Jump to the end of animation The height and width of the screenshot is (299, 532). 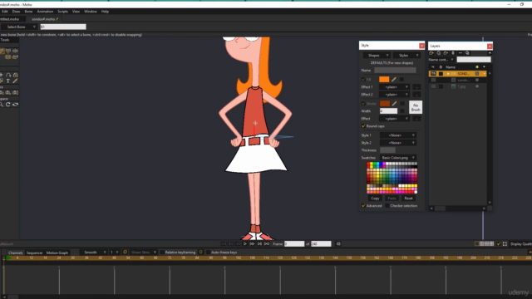[x=267, y=243]
